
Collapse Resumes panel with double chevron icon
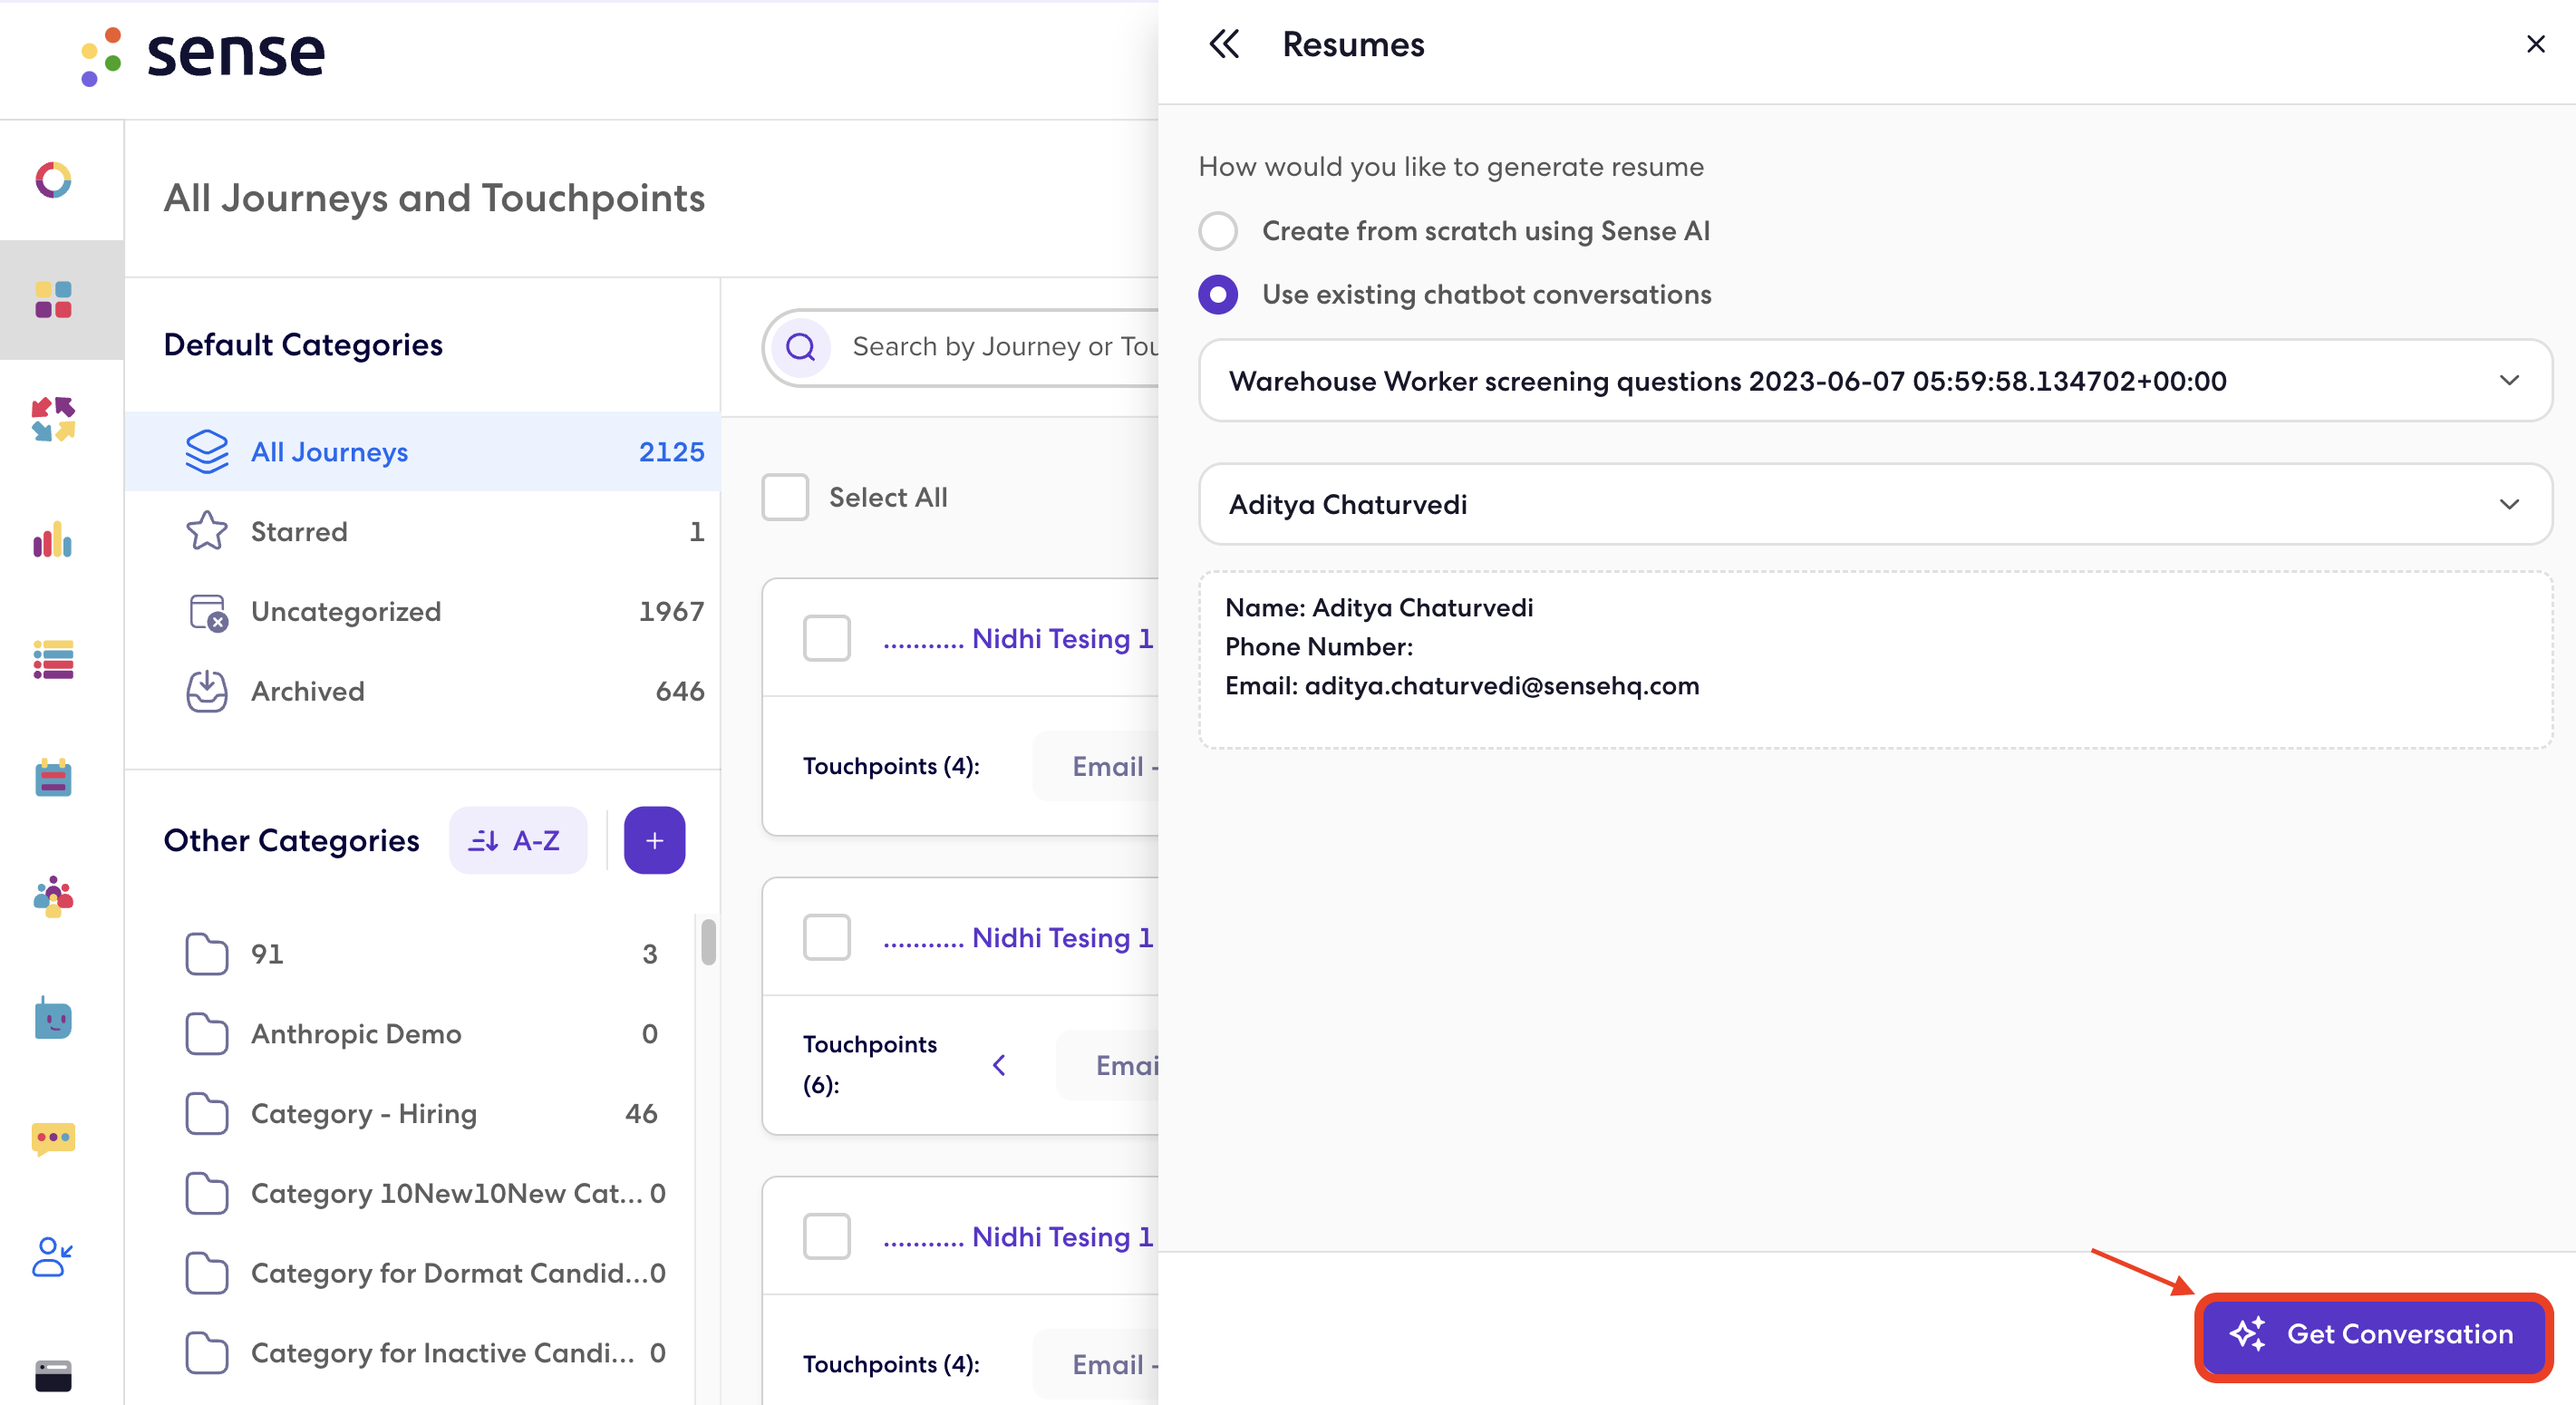1224,44
